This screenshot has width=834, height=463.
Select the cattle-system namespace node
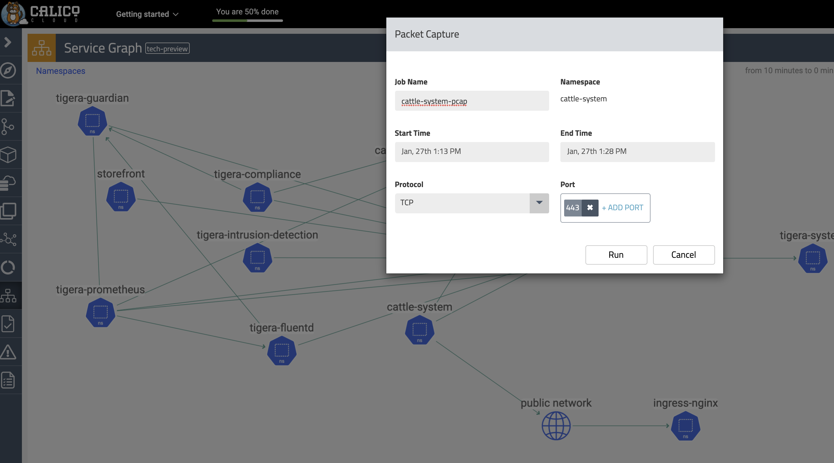420,330
